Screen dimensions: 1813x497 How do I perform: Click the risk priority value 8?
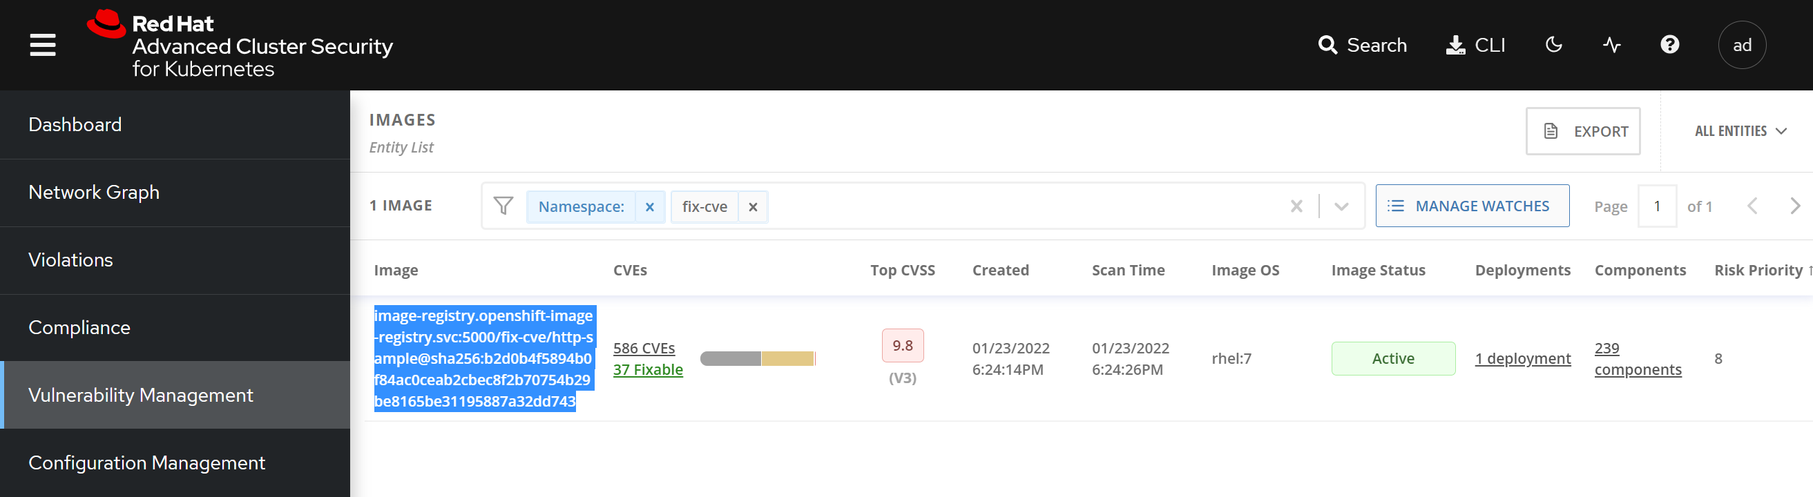1718,358
